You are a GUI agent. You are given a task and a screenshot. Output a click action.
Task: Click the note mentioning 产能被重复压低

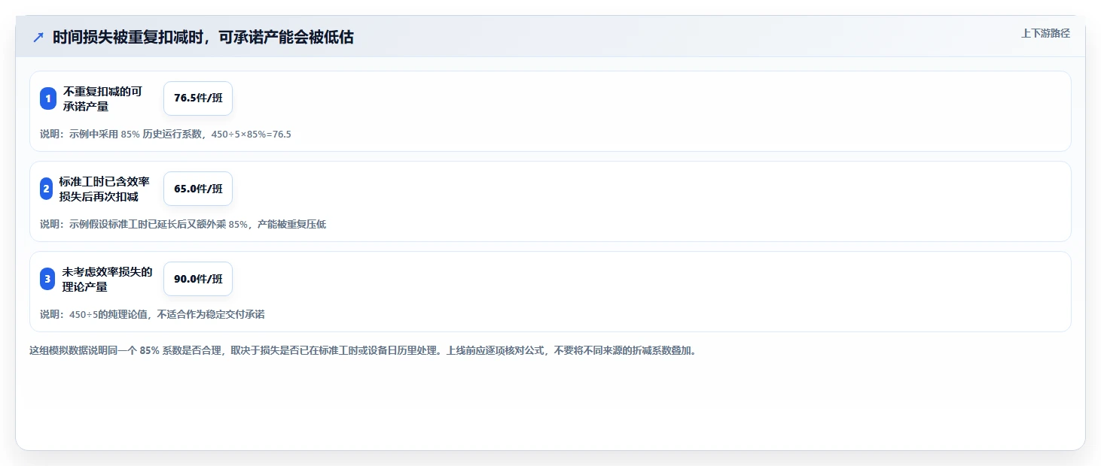183,225
